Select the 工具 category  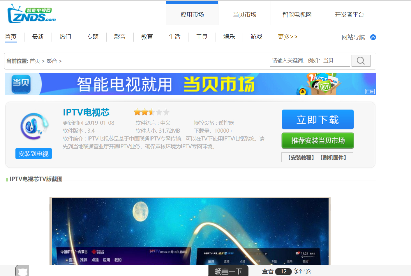pyautogui.click(x=202, y=37)
